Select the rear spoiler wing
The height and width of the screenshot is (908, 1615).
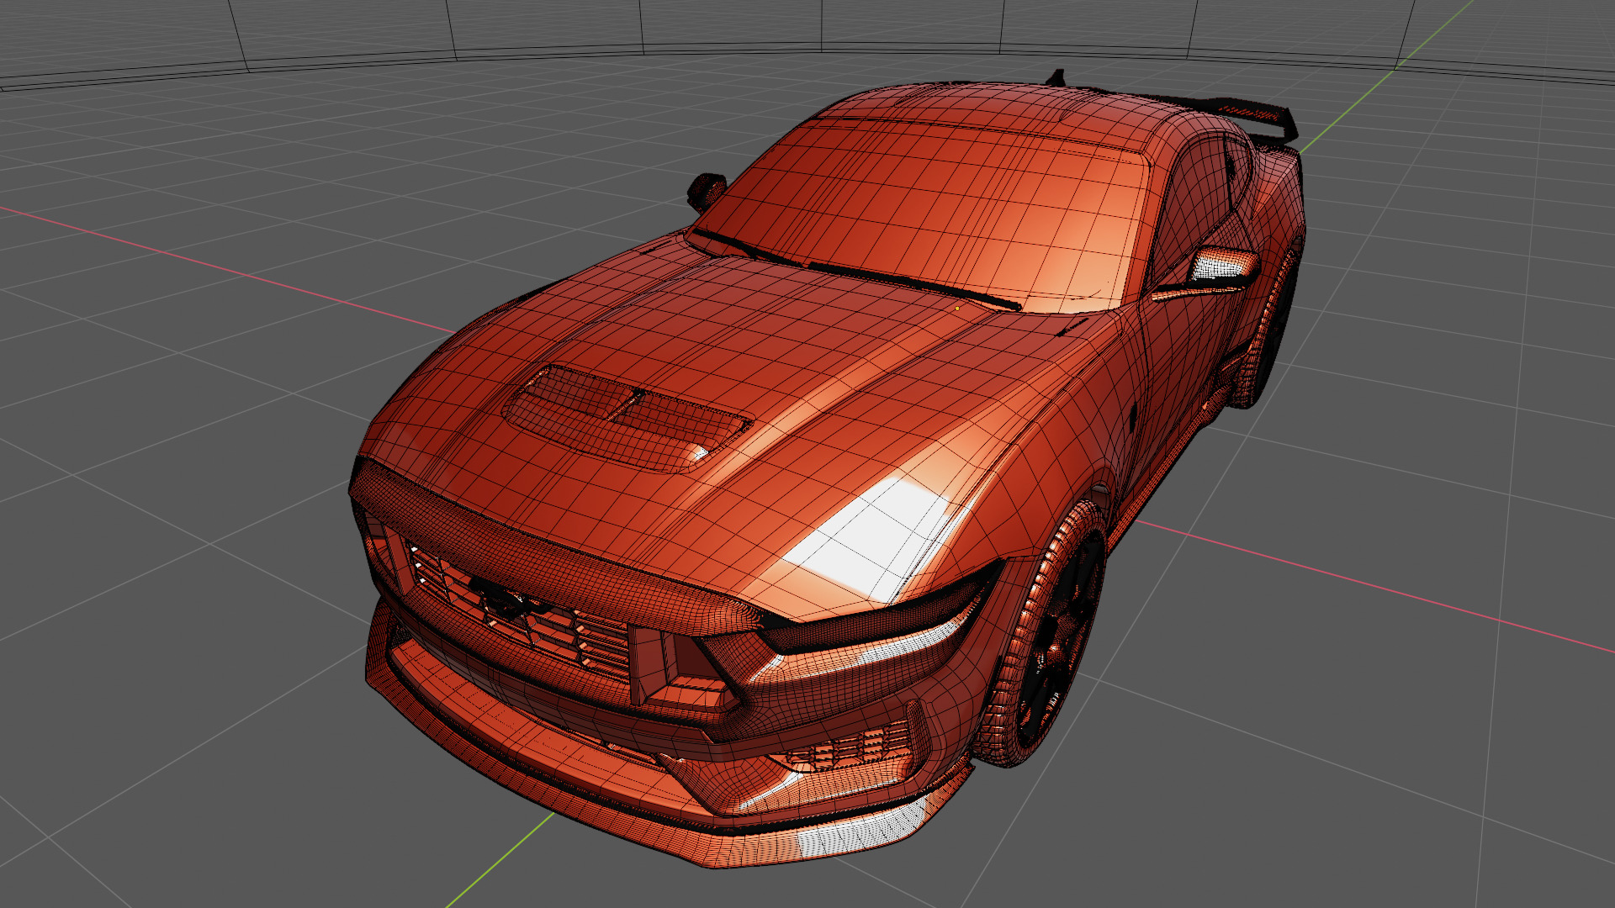click(x=1253, y=113)
